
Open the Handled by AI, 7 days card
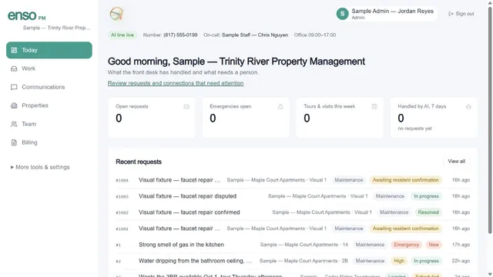click(434, 118)
